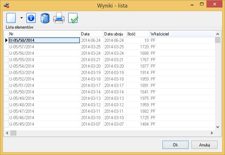Open the dropdown arrow beside new icon
The width and height of the screenshot is (225, 155).
pos(21,18)
